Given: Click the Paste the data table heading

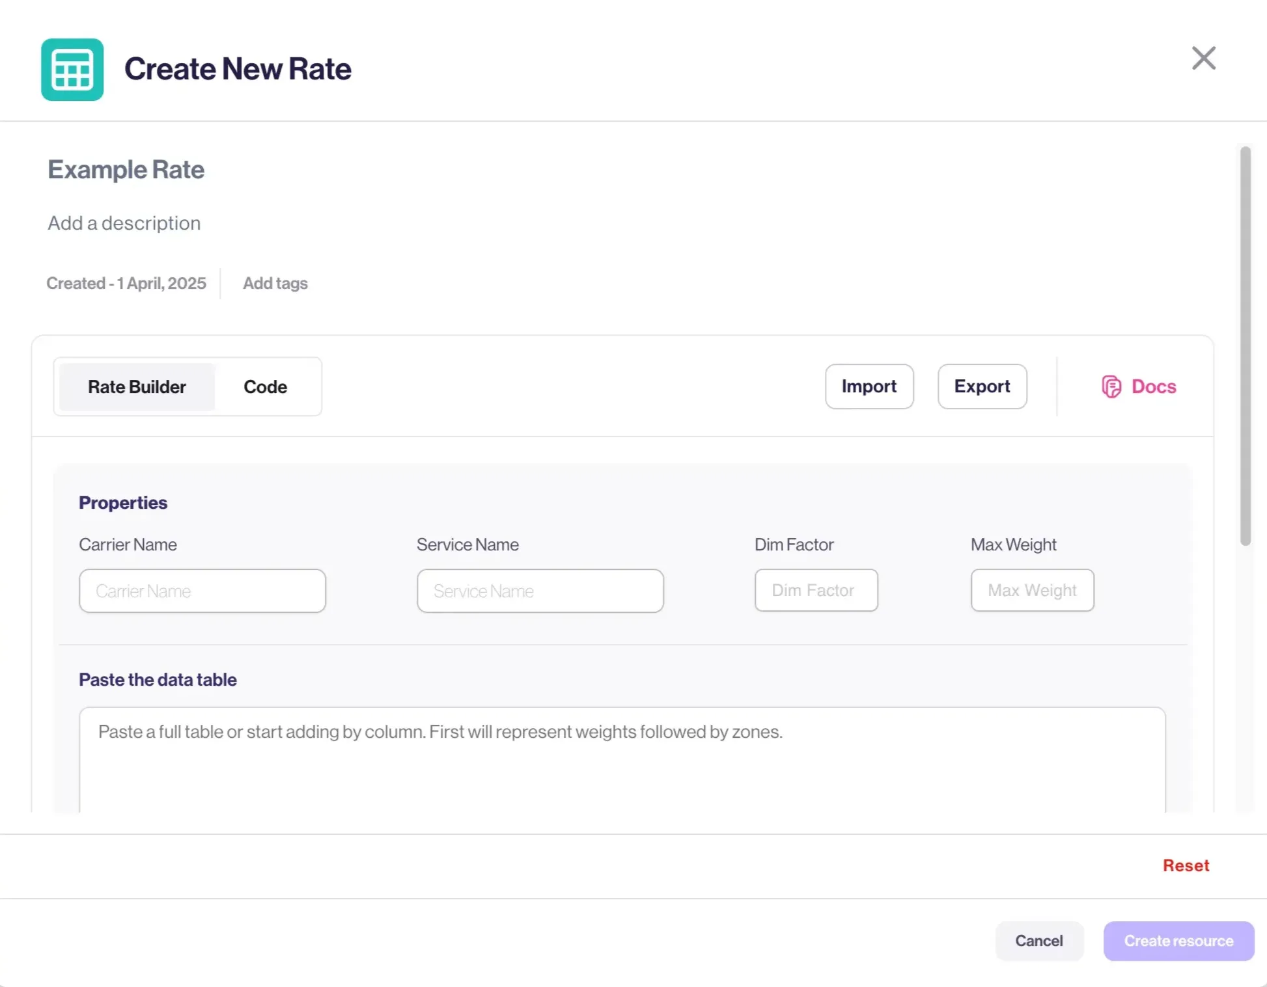Looking at the screenshot, I should 158,679.
